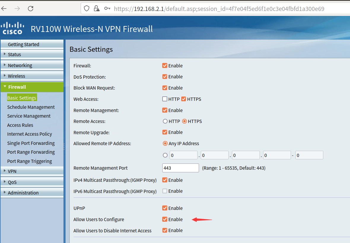Screen dimensions: 350x243
Task: Click the Remote Management Port field
Action: pos(181,168)
